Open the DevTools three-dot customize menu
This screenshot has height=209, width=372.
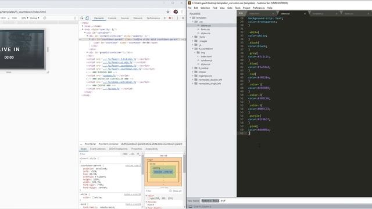[x=177, y=18]
